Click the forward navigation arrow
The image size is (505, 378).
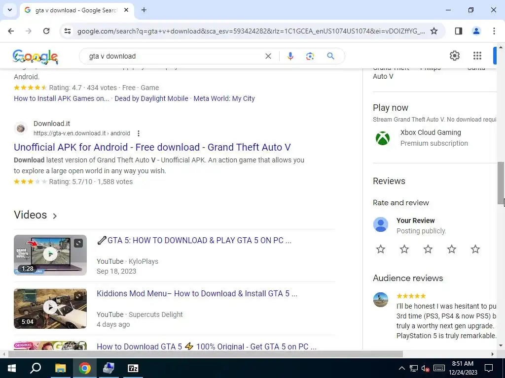point(29,31)
